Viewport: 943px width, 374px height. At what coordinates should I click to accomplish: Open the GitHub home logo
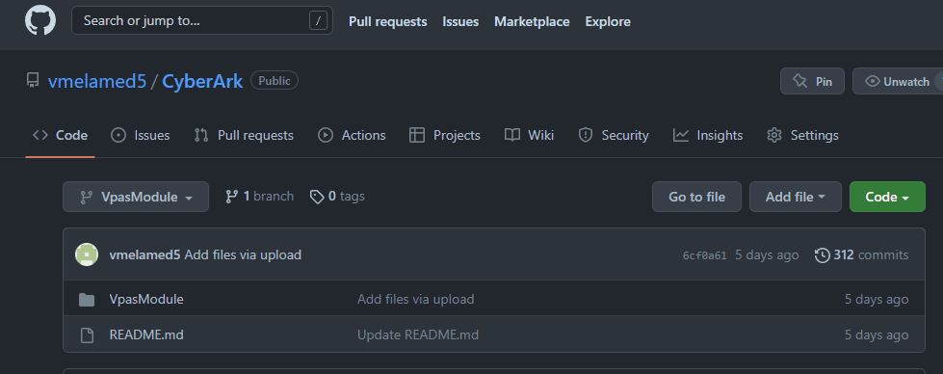[40, 20]
